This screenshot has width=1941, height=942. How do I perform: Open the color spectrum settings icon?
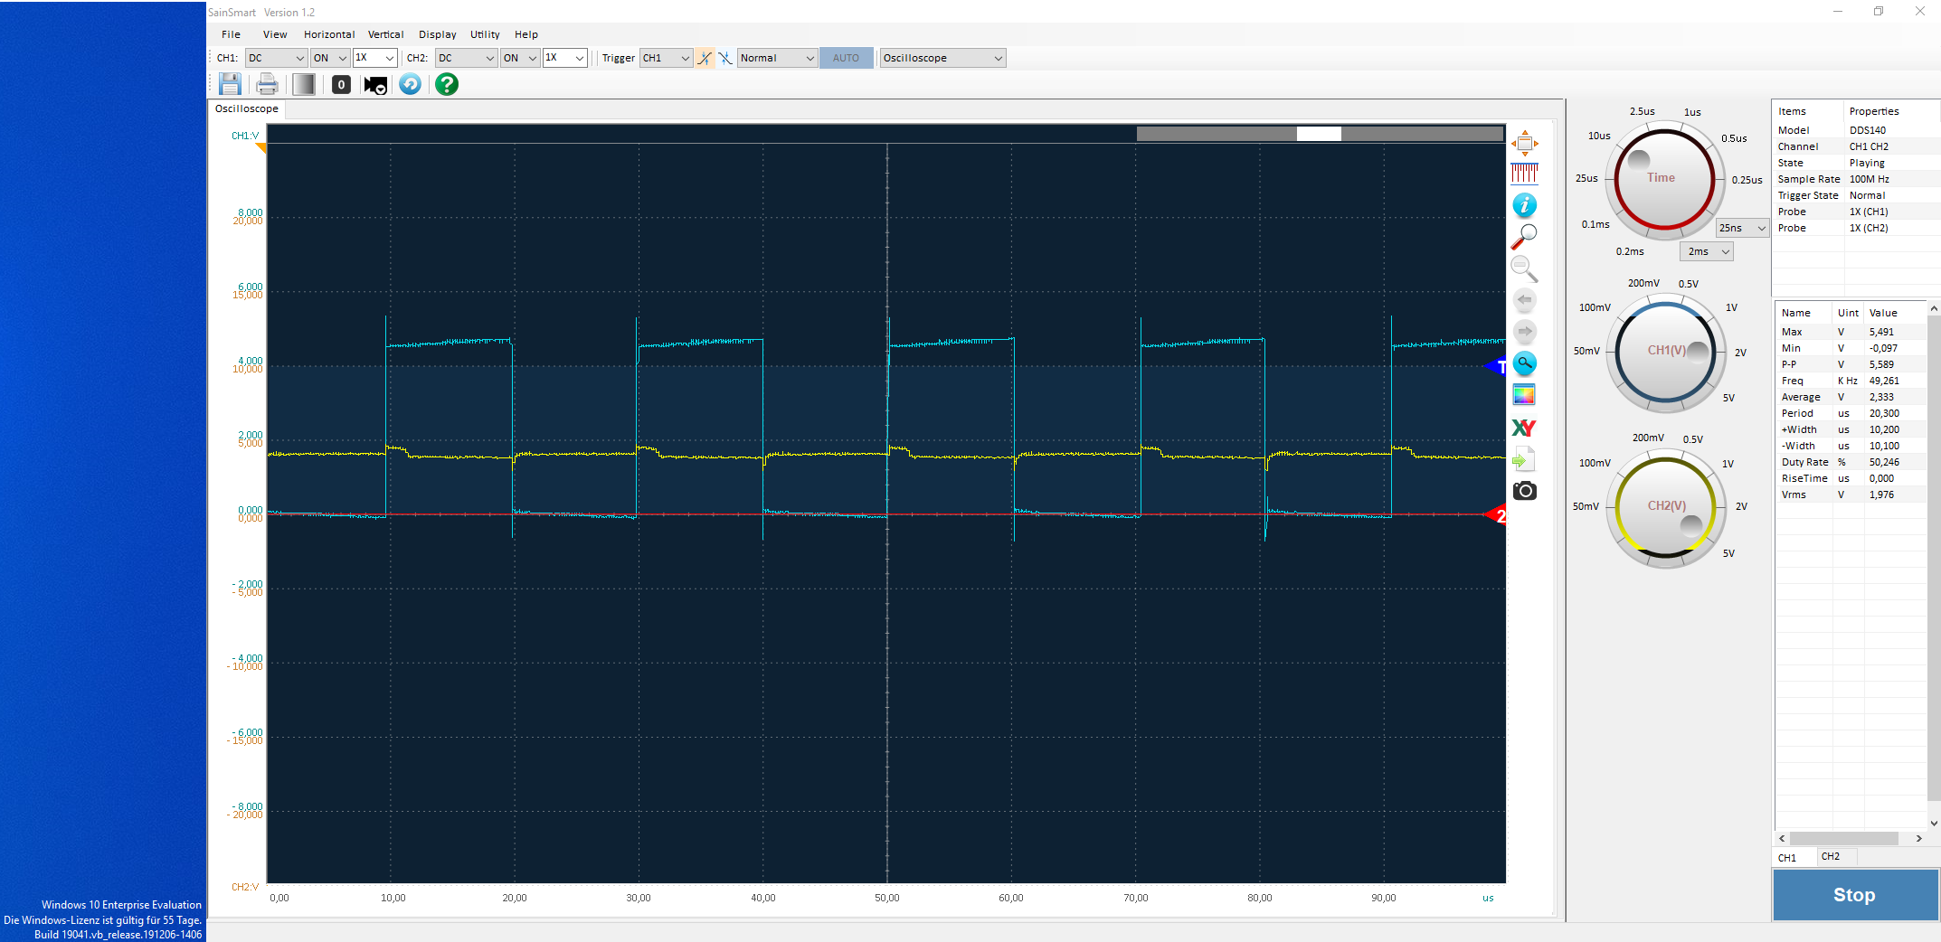[1524, 395]
